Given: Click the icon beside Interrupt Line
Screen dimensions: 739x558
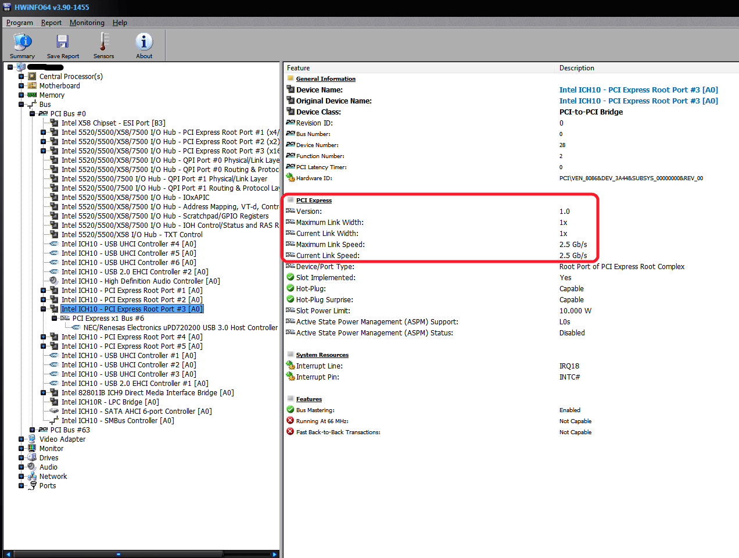Looking at the screenshot, I should pos(290,366).
